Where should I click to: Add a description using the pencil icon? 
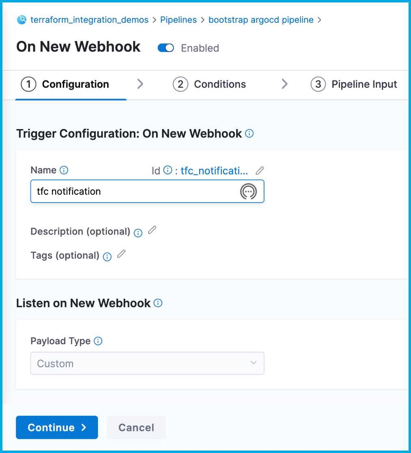click(152, 230)
